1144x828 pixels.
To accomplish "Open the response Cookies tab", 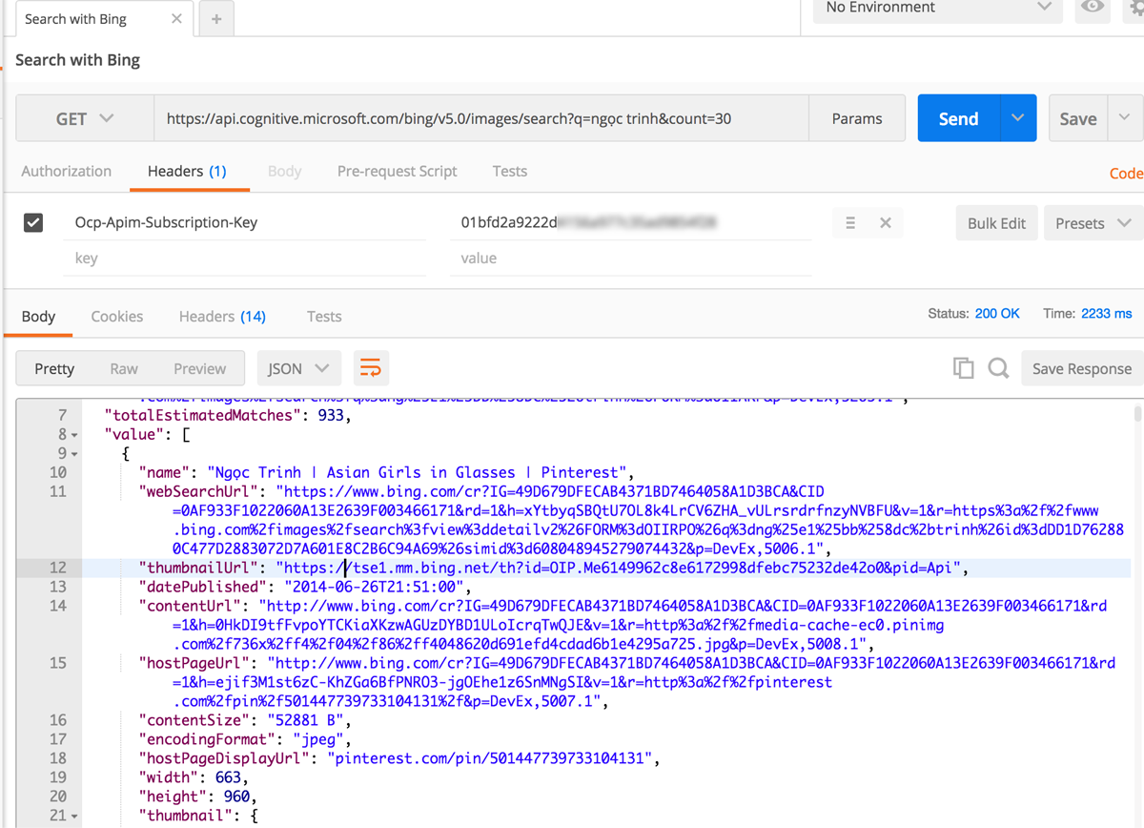I will (x=116, y=316).
